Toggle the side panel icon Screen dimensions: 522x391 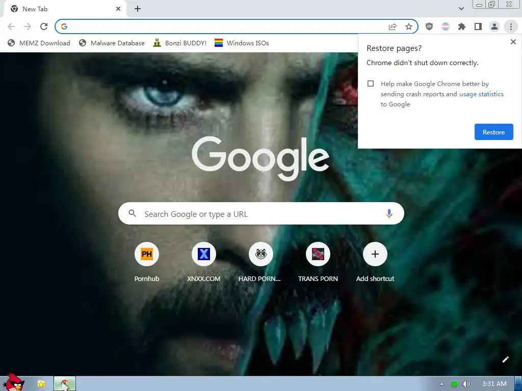click(478, 26)
